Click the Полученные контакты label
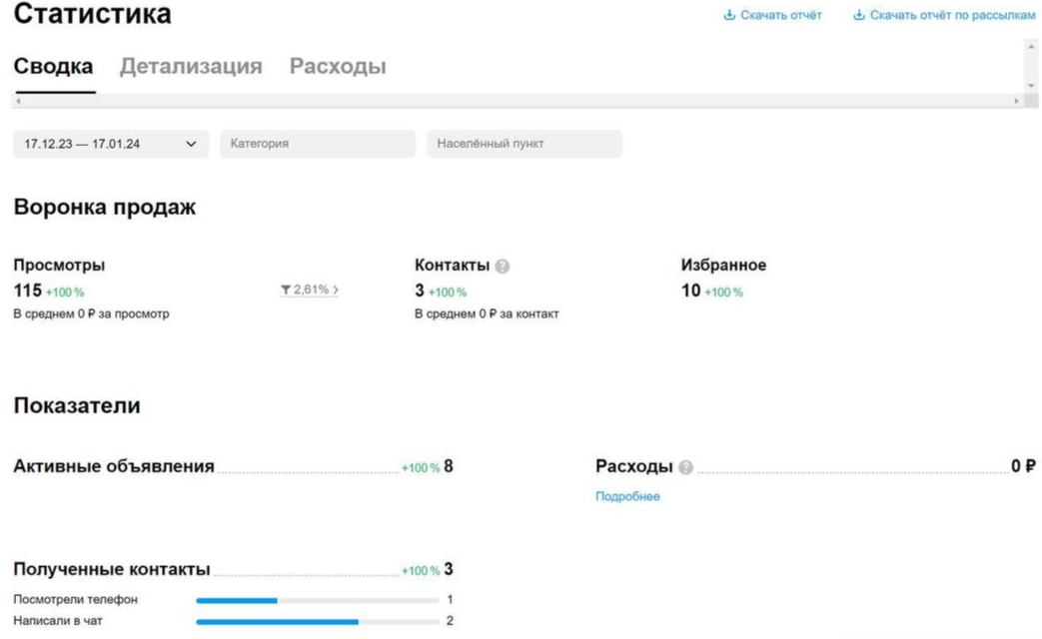This screenshot has height=639, width=1042. (112, 569)
